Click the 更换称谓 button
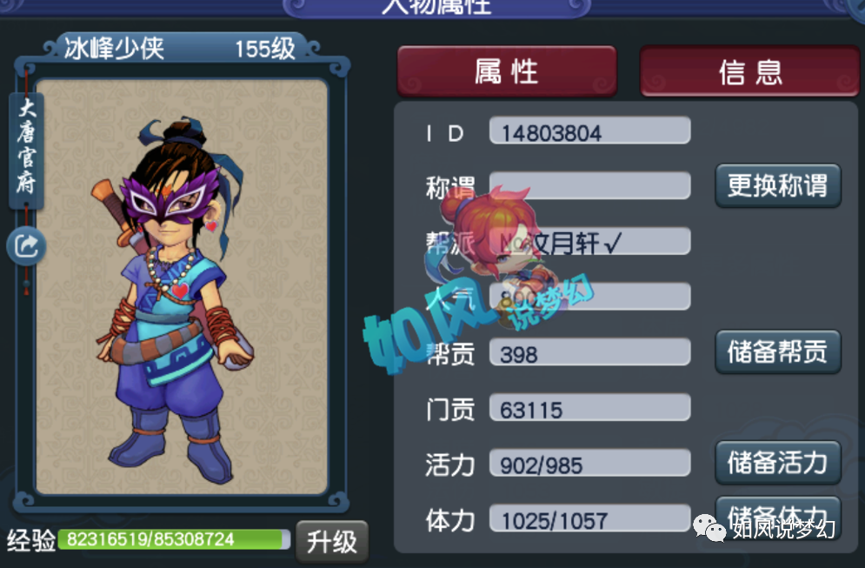The height and width of the screenshot is (568, 865). click(778, 185)
